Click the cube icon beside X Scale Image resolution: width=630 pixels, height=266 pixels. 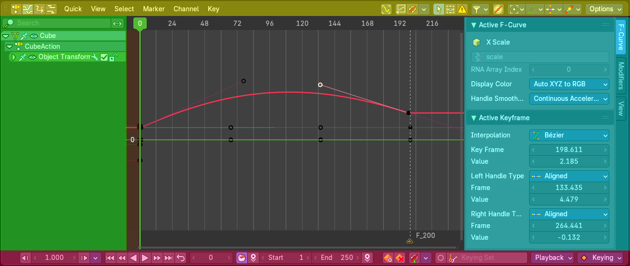coord(477,42)
